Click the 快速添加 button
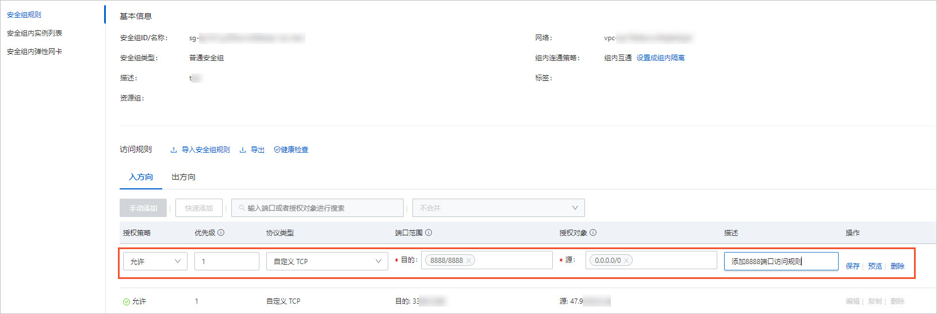This screenshot has width=937, height=314. [199, 208]
